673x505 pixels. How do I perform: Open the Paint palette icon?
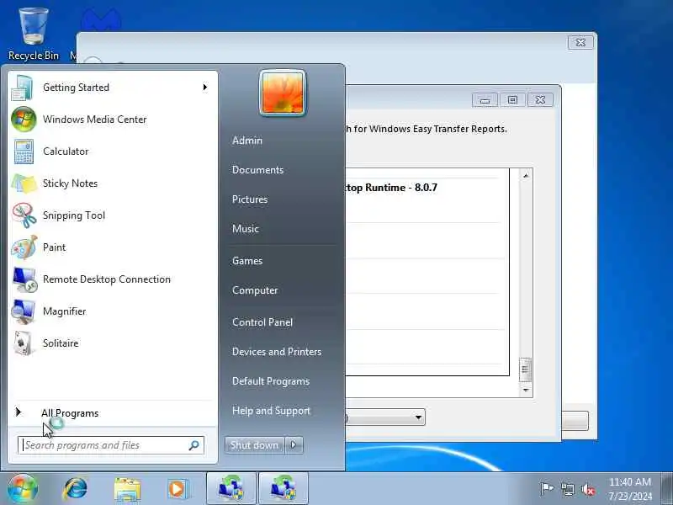coord(24,247)
